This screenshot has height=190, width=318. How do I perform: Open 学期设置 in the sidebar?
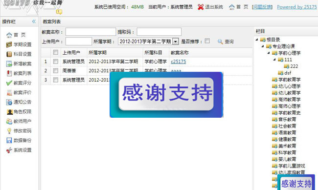tap(19, 44)
